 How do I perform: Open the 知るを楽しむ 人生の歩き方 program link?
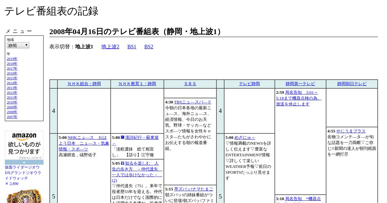click(137, 172)
